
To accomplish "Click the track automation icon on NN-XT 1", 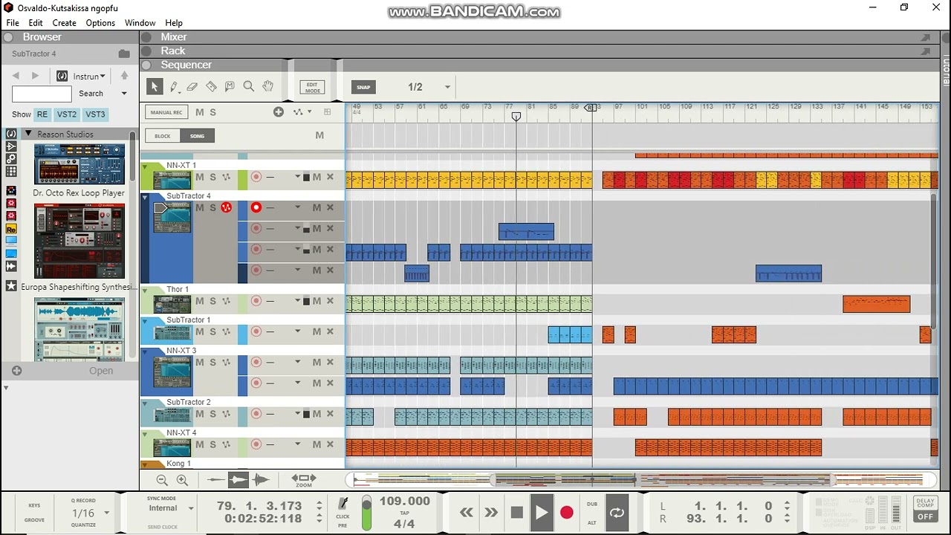I will tap(226, 177).
